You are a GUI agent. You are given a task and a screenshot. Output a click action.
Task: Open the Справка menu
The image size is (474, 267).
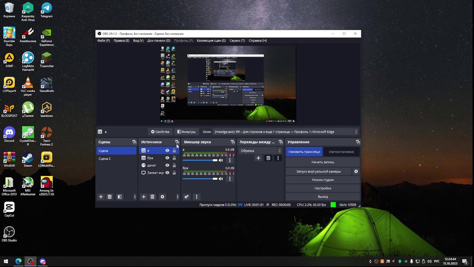tap(258, 41)
